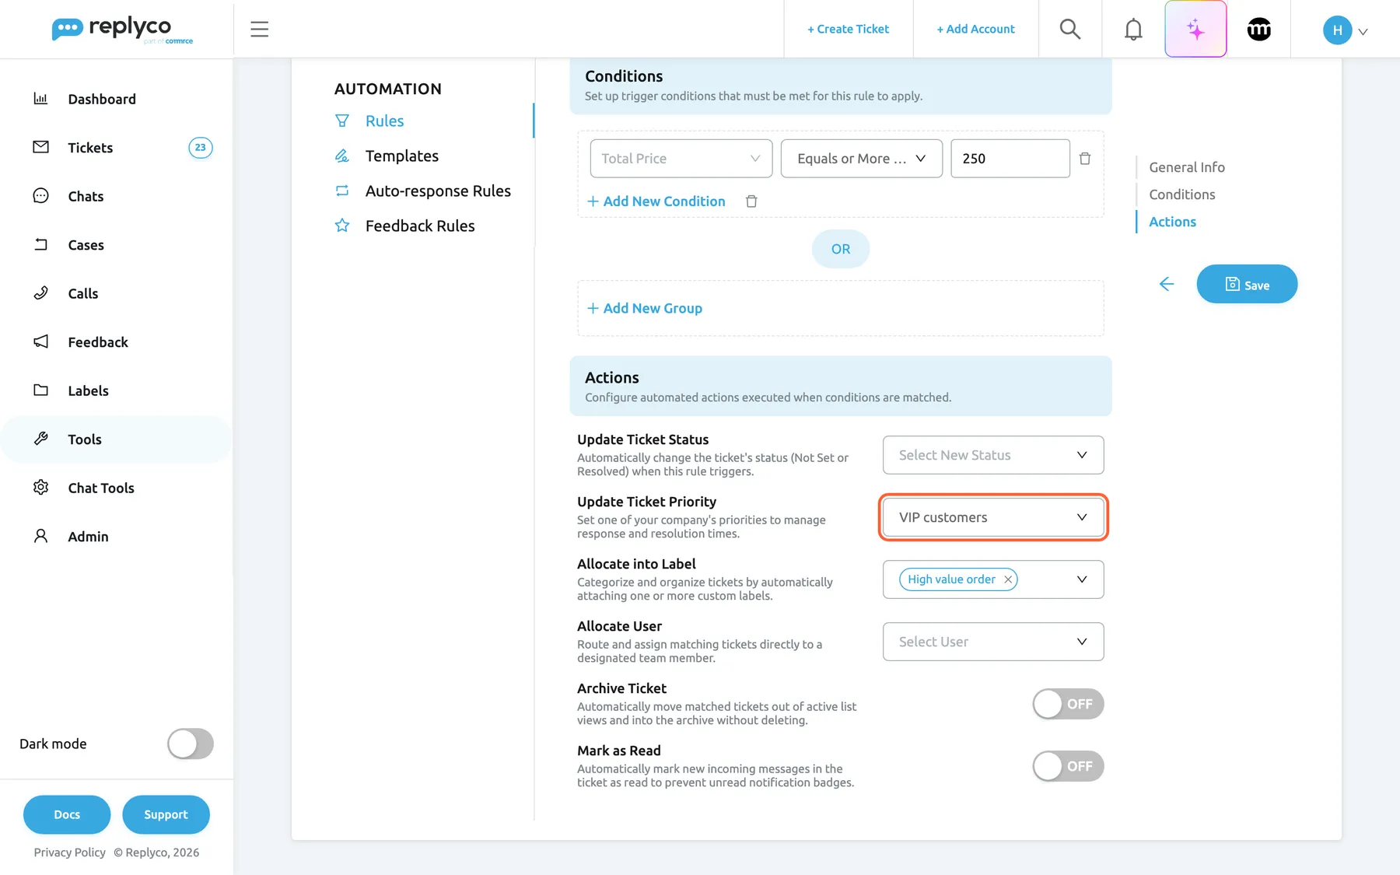1400x875 pixels.
Task: Click the H user avatar
Action: point(1337,30)
